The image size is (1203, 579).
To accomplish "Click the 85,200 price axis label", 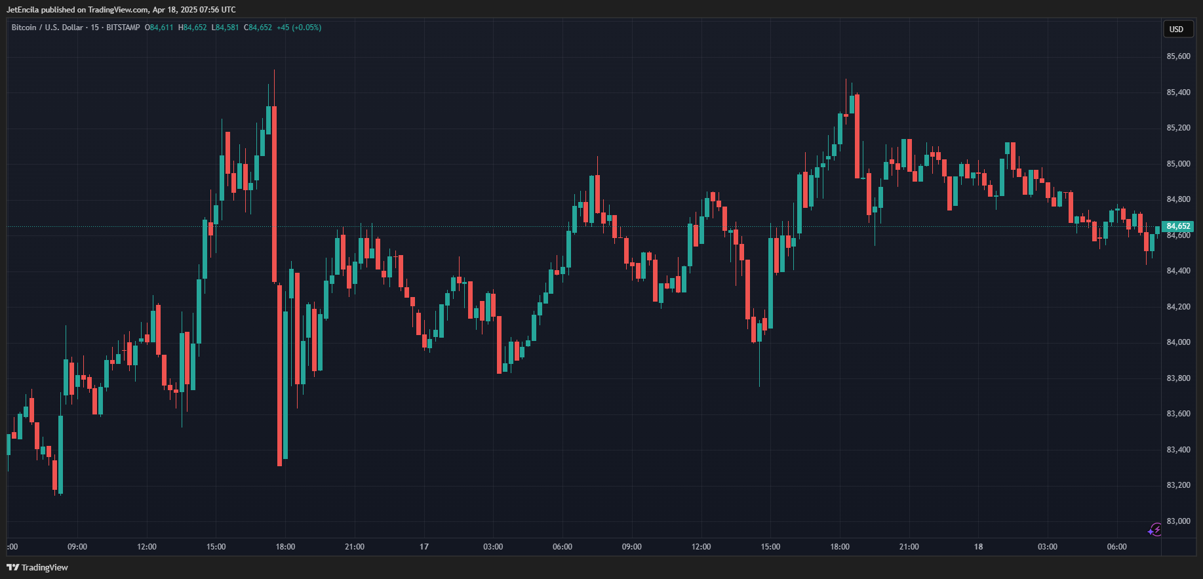I will point(1178,128).
